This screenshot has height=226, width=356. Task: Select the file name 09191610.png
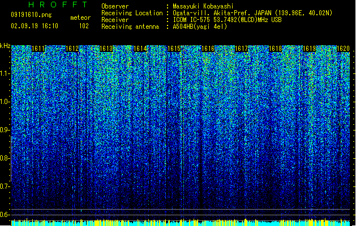(31, 15)
